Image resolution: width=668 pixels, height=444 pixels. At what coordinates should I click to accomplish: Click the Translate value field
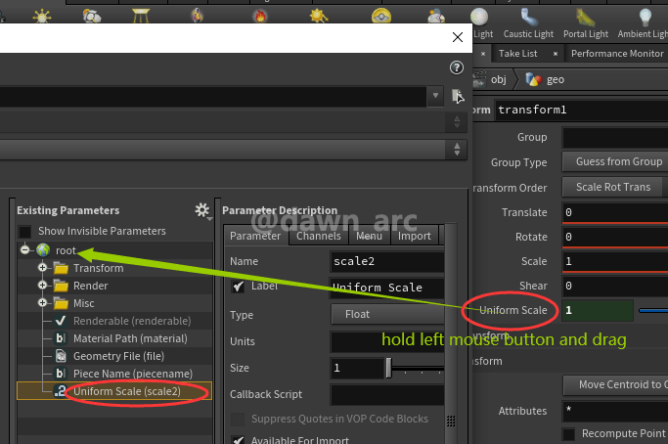[x=615, y=212]
